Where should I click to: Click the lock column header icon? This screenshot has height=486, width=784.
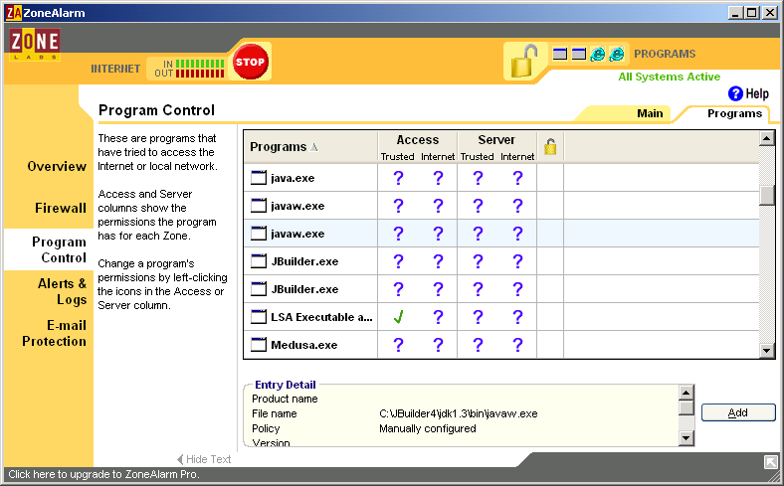[550, 147]
